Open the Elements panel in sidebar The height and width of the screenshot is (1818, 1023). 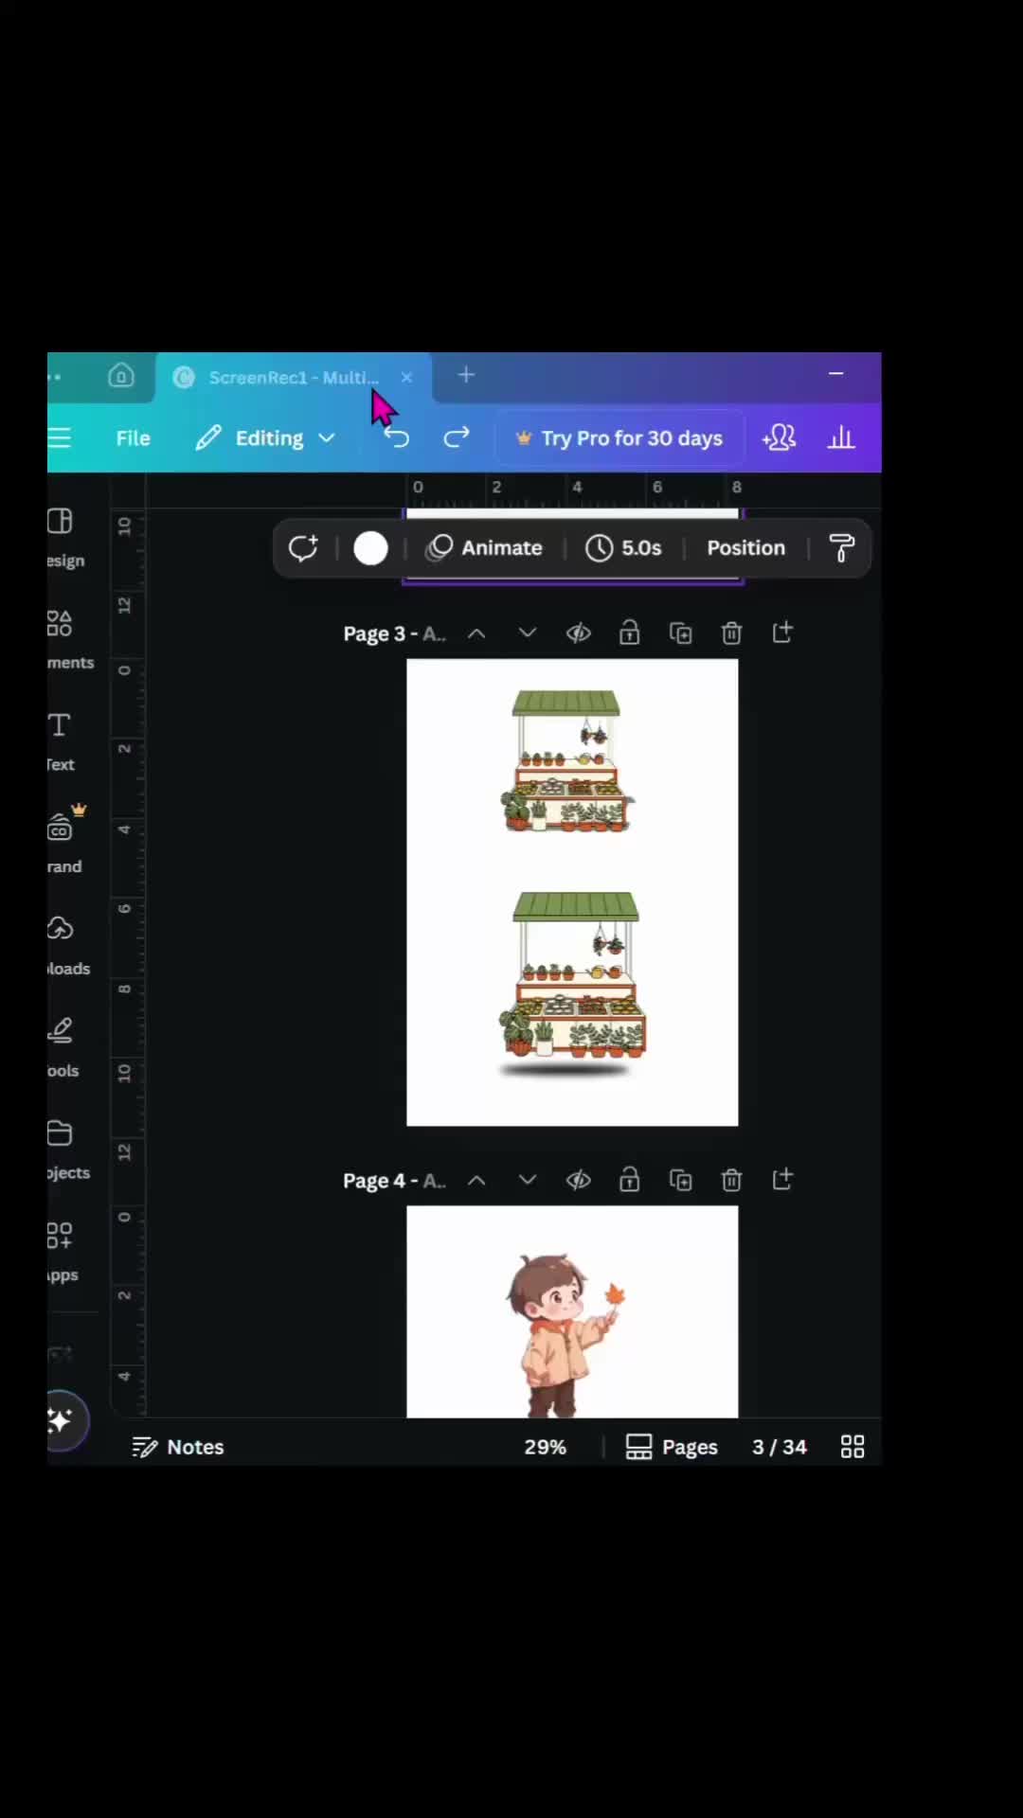pos(68,640)
